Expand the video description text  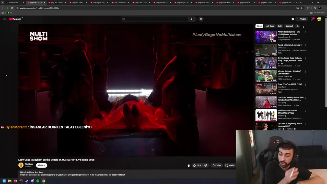point(72,175)
